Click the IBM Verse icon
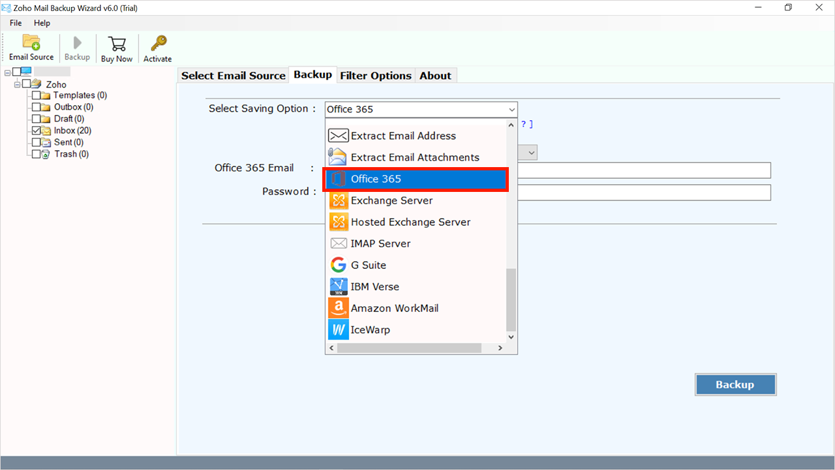 (339, 287)
